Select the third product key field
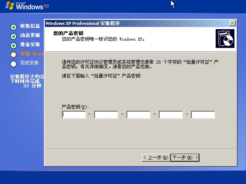246x184 pixels. click(x=138, y=115)
